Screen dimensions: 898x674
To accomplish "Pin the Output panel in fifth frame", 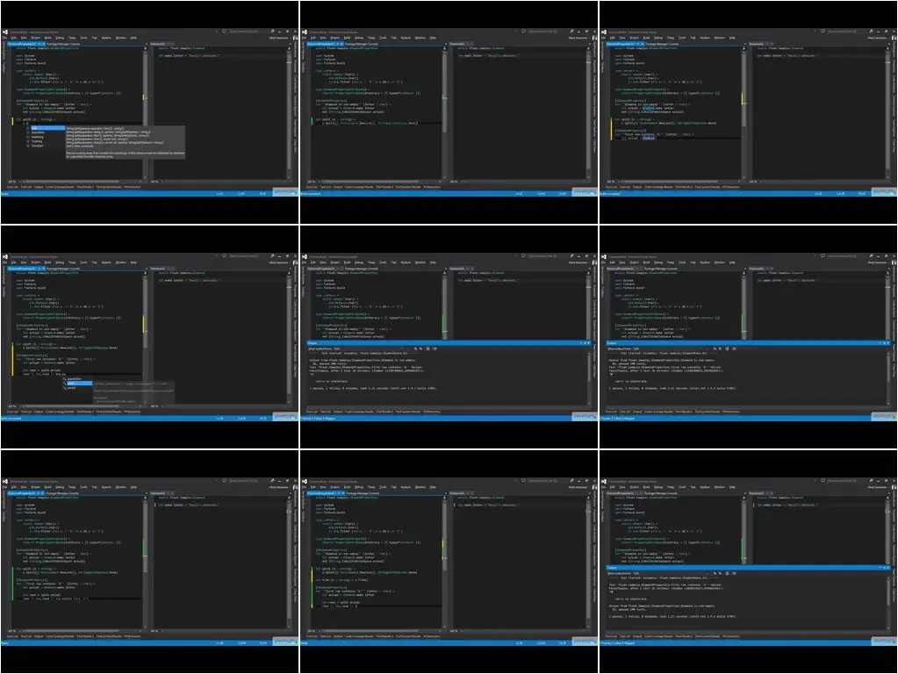I will 585,343.
